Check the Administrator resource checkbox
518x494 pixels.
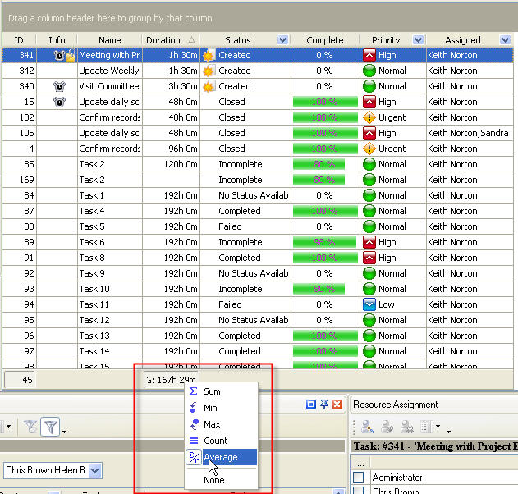point(358,478)
